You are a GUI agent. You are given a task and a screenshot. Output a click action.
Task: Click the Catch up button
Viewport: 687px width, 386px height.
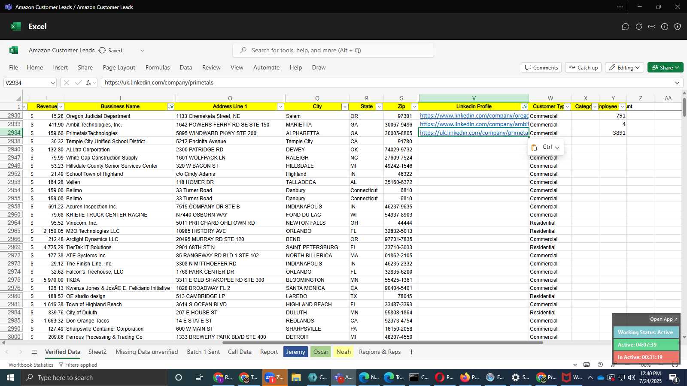(x=584, y=68)
